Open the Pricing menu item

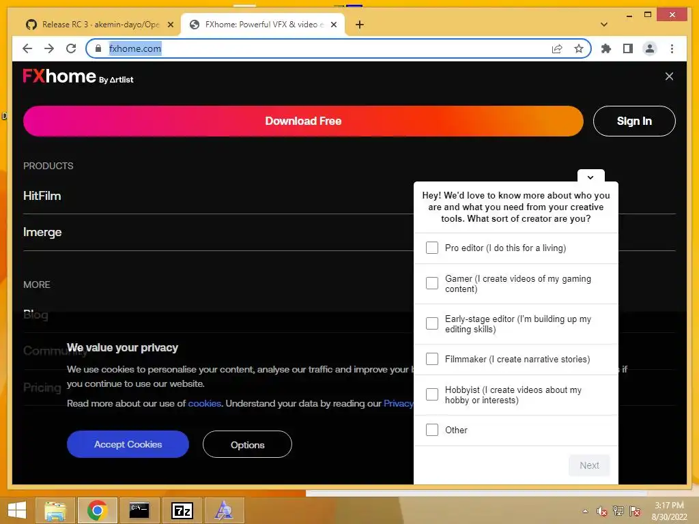(42, 388)
